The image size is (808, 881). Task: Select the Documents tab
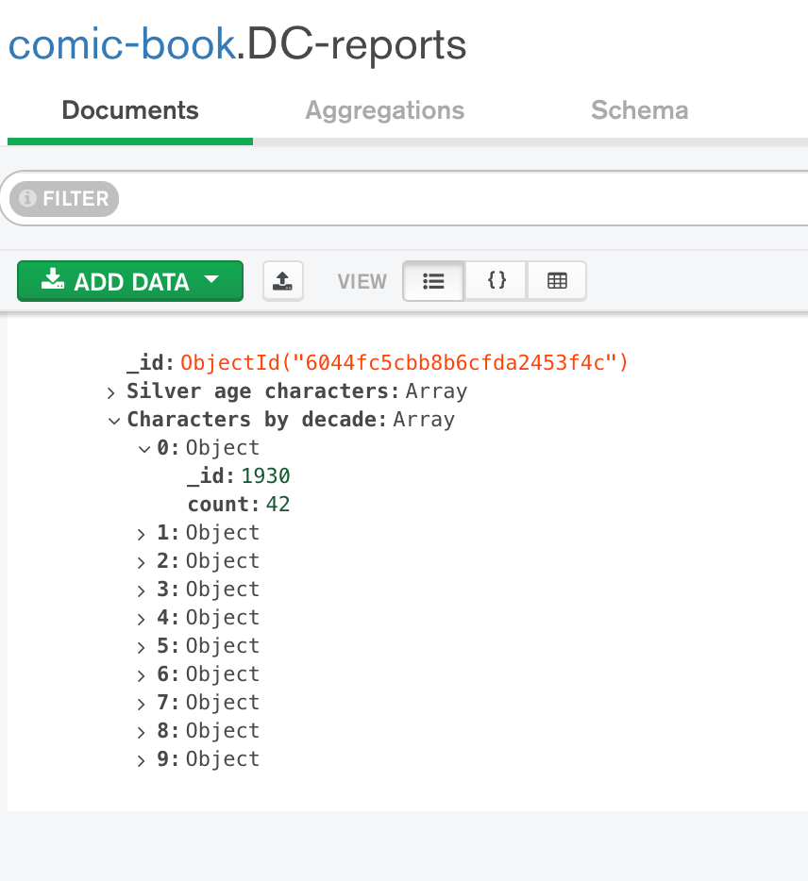[x=130, y=110]
